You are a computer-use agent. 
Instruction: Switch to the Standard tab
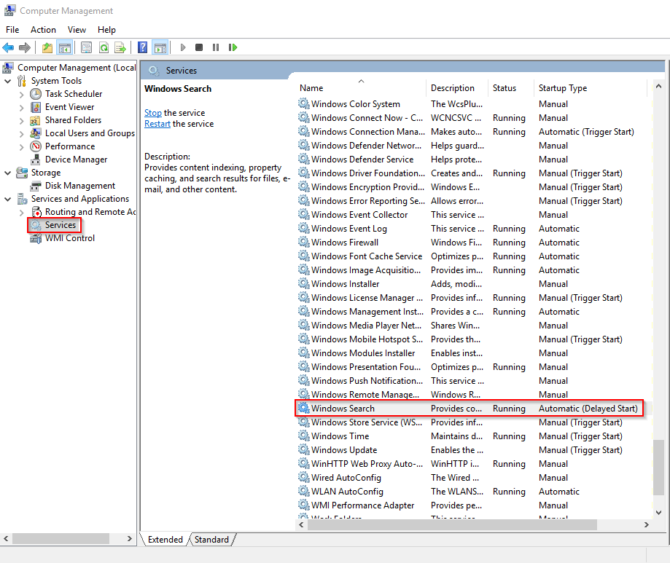(x=211, y=540)
